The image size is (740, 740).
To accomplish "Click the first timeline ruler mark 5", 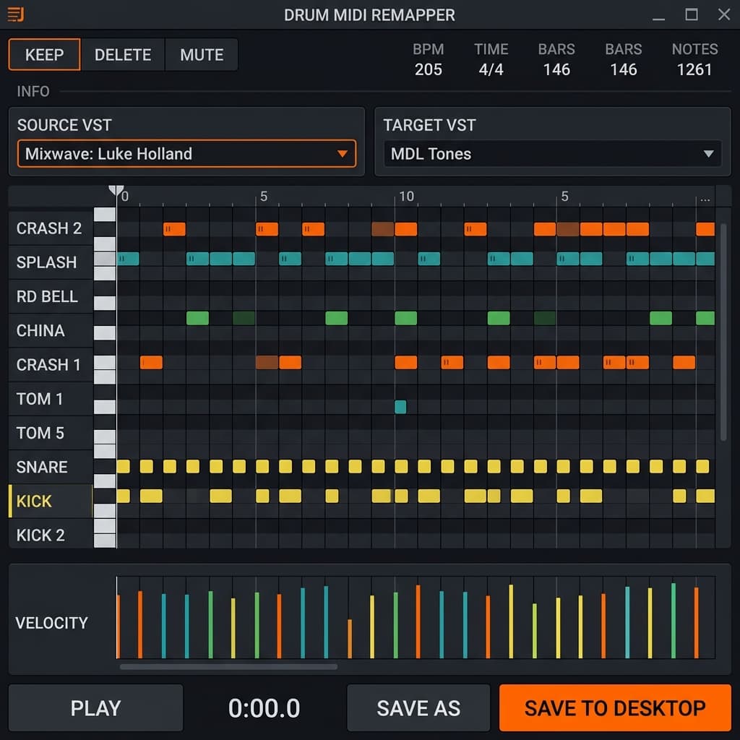I will [x=264, y=196].
